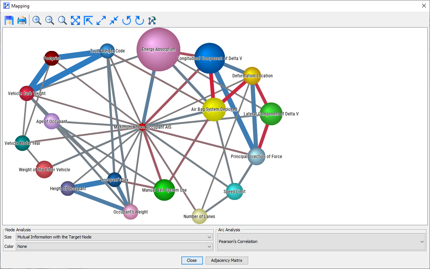430x269 pixels.
Task: Click the four-arrow fit-to-window icon
Action: click(75, 20)
